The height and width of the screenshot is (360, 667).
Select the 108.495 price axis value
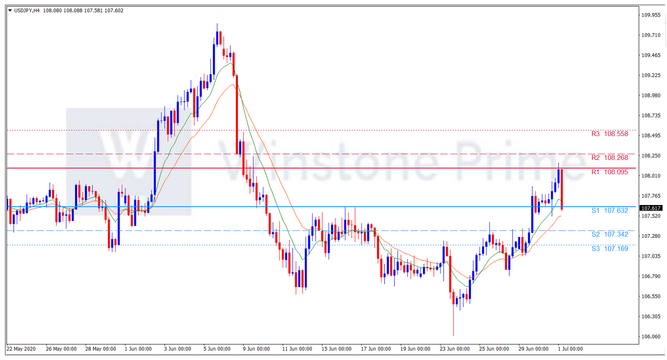pyautogui.click(x=651, y=136)
